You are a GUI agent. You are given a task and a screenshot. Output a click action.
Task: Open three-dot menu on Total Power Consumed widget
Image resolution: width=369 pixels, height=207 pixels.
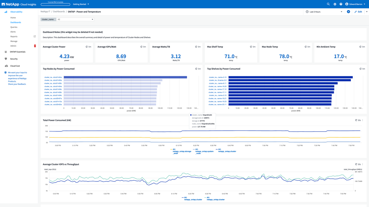(x=362, y=120)
